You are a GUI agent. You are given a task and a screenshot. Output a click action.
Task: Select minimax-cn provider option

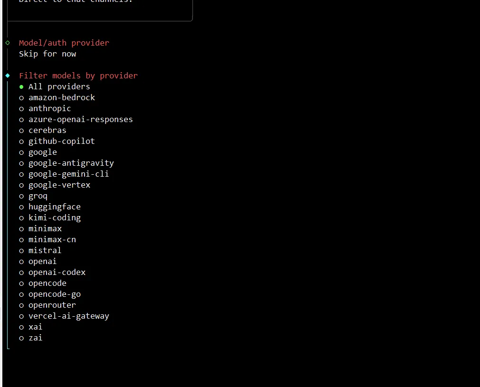[48, 239]
